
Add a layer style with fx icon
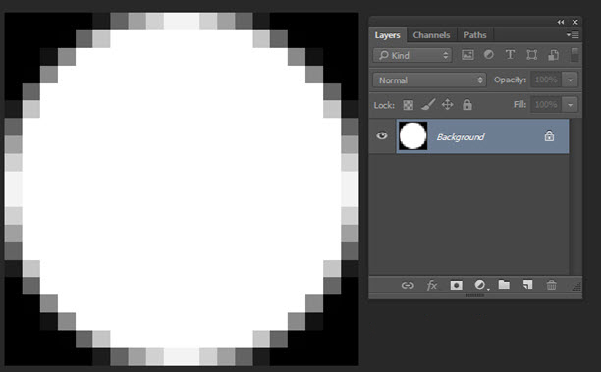431,285
